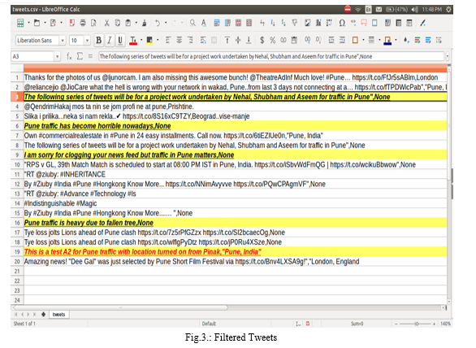This screenshot has width=476, height=348.
Task: Toggle Align Right for cell text
Action: tap(190, 40)
